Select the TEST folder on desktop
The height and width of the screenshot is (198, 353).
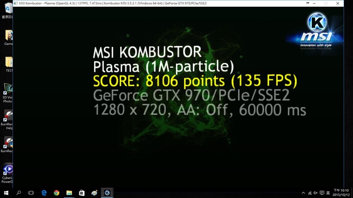click(9, 64)
